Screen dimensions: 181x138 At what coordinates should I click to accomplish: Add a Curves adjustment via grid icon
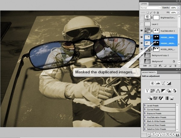[x=163, y=83]
